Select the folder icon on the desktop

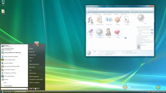[x=3, y=12]
